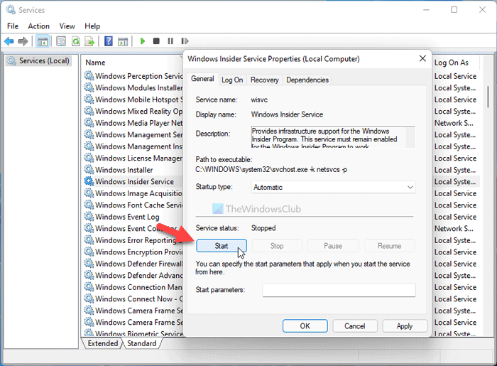Click the service name value wisvc
This screenshot has height=366, width=497.
(x=259, y=99)
